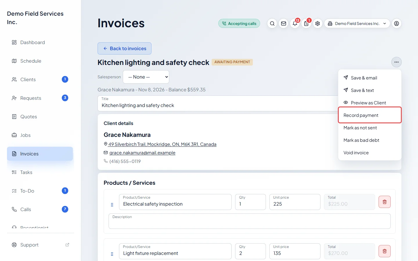418x261 pixels.
Task: Go back to invoices list
Action: click(x=125, y=48)
